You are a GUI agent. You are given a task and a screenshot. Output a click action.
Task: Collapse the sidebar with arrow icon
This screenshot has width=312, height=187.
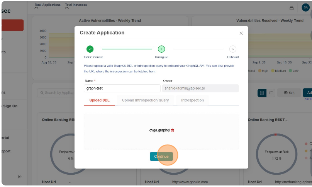pyautogui.click(x=20, y=177)
